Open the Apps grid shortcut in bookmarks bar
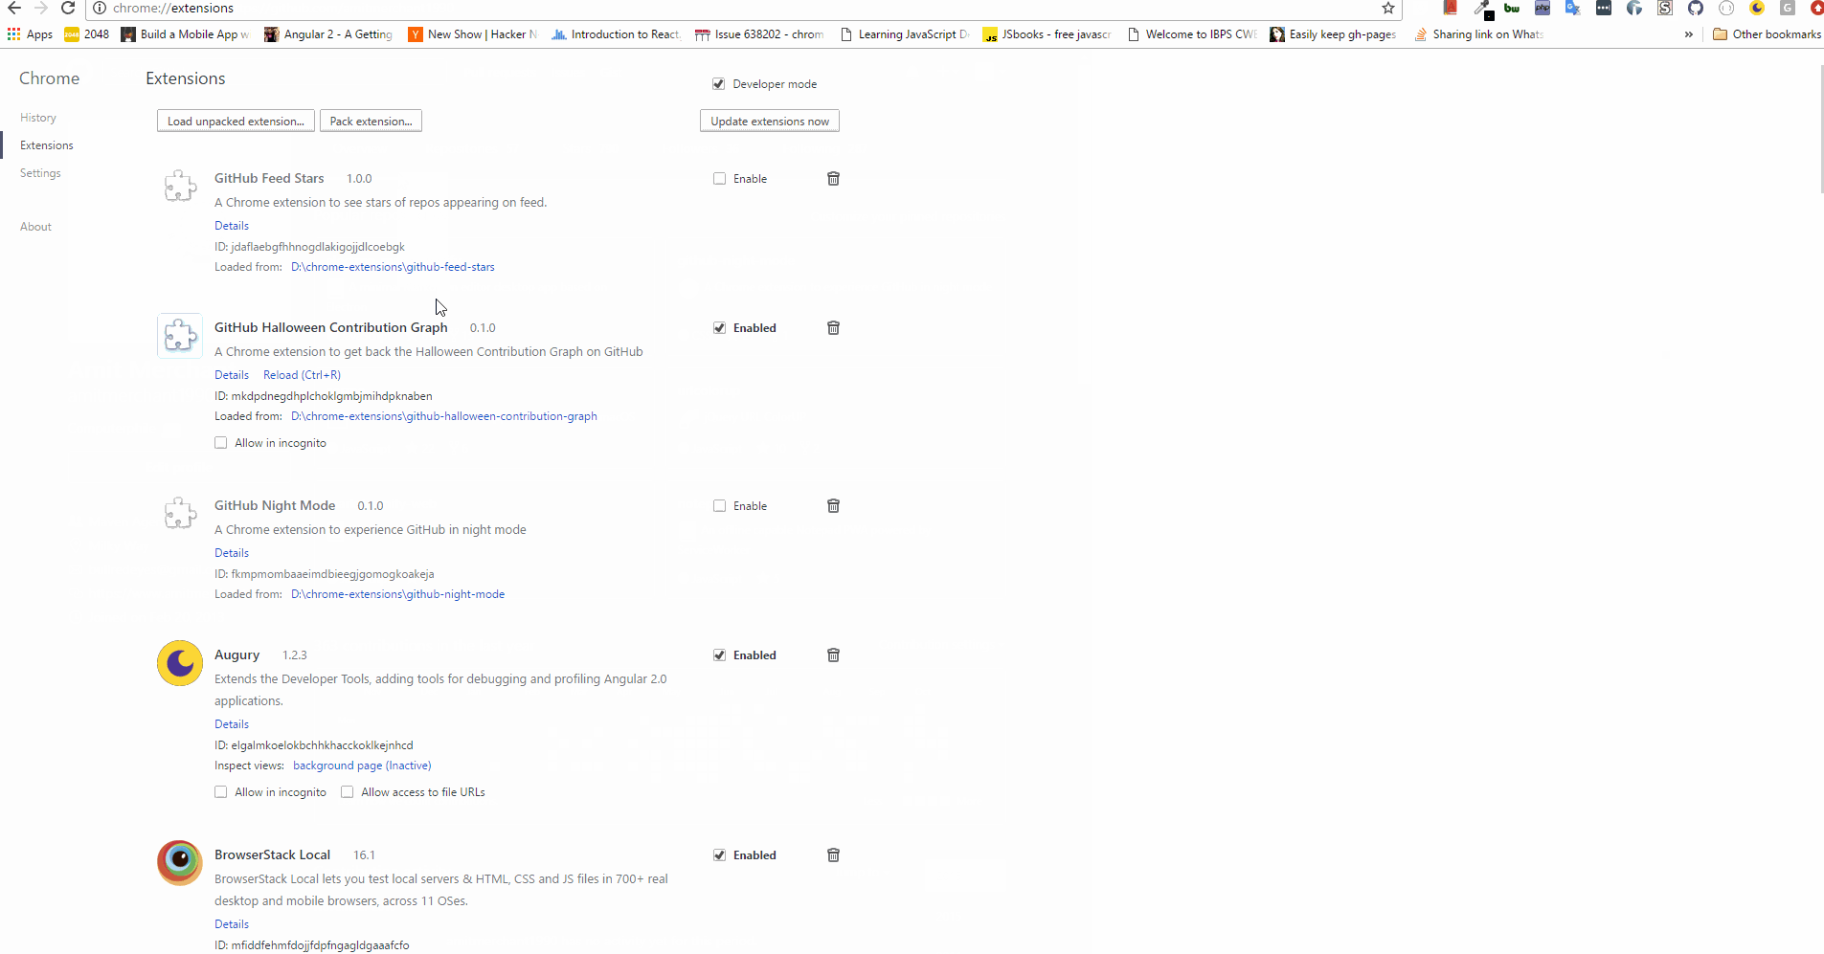 point(30,34)
